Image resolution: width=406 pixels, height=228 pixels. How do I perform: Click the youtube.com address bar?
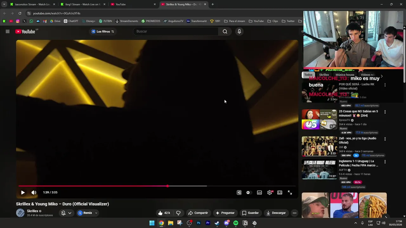163,13
